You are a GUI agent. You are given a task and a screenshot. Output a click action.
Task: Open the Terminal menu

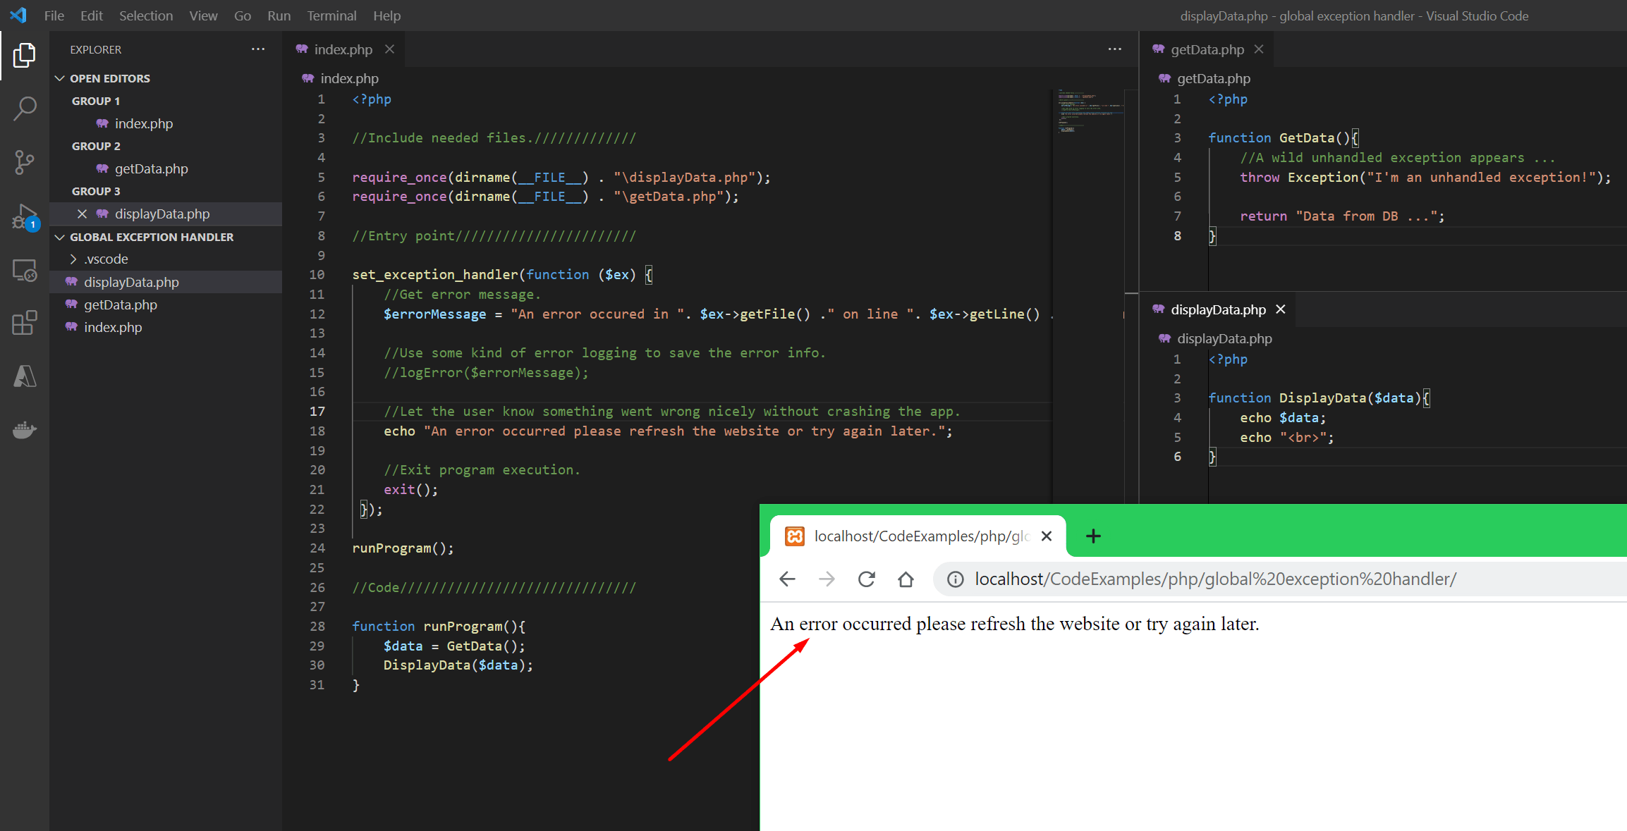[331, 15]
